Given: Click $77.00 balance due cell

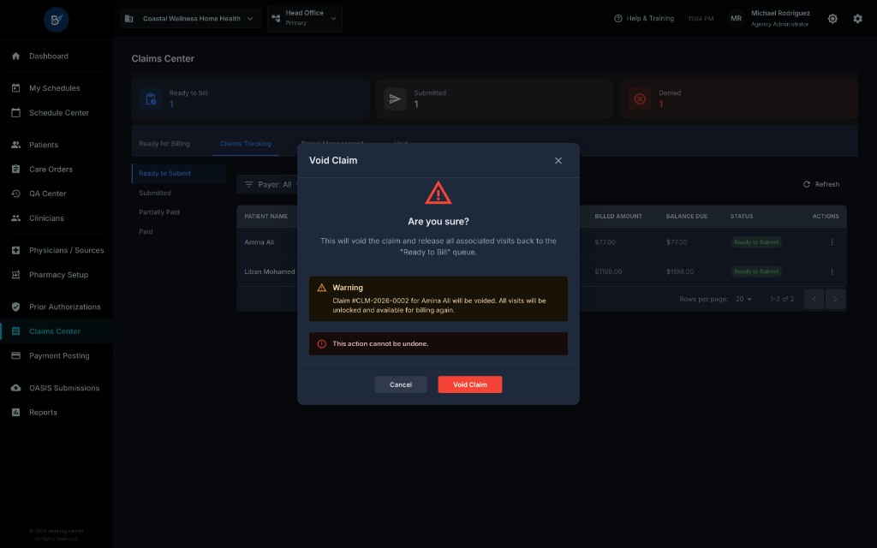Looking at the screenshot, I should [x=677, y=242].
